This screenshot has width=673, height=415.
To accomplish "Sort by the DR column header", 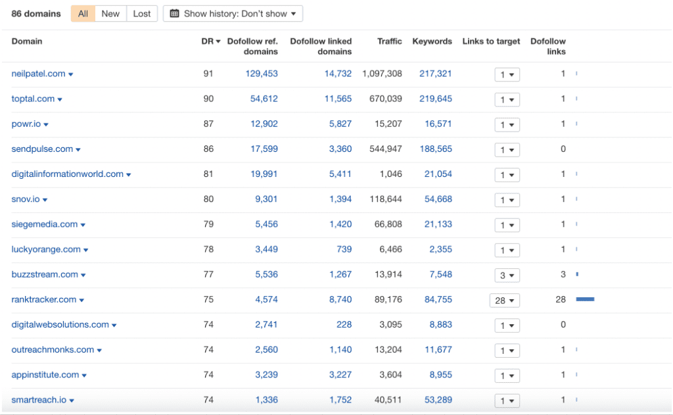I will coord(210,41).
